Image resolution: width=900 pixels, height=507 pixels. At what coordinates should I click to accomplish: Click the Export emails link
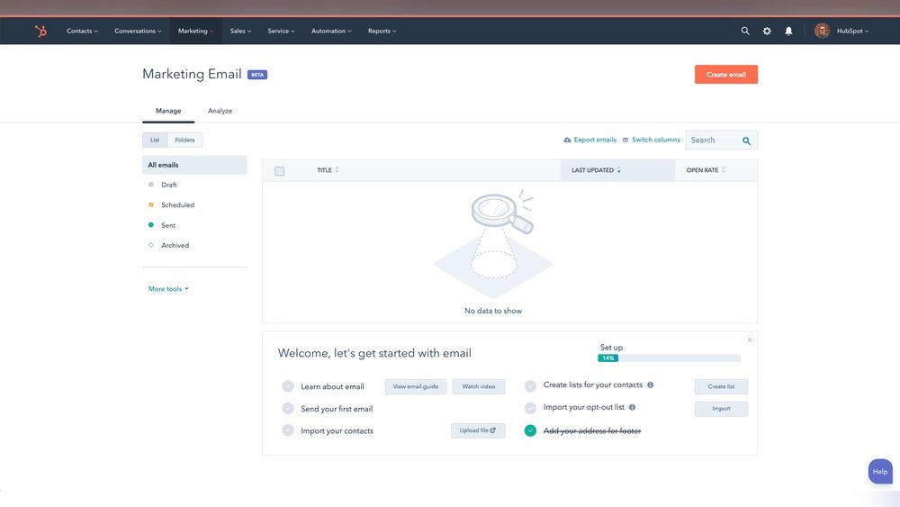tap(590, 140)
